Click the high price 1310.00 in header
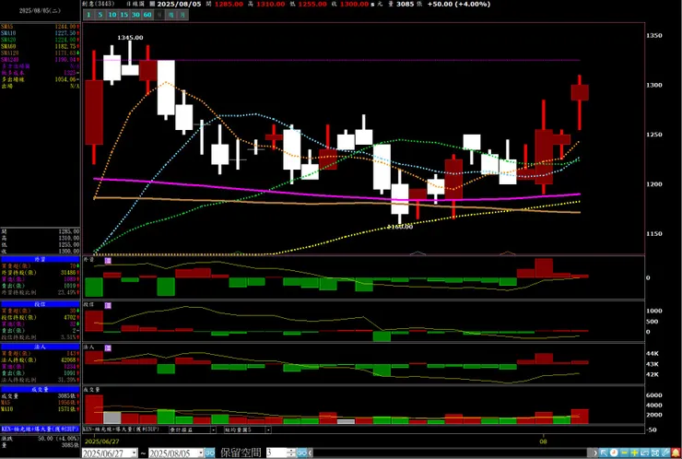This screenshot has height=459, width=682. point(271,4)
